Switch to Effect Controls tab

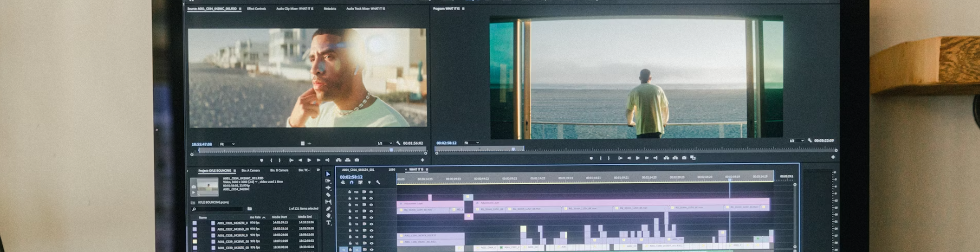pos(257,9)
